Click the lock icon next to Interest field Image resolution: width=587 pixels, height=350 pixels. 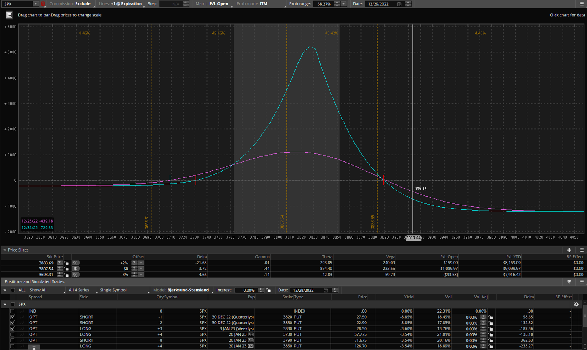[269, 290]
